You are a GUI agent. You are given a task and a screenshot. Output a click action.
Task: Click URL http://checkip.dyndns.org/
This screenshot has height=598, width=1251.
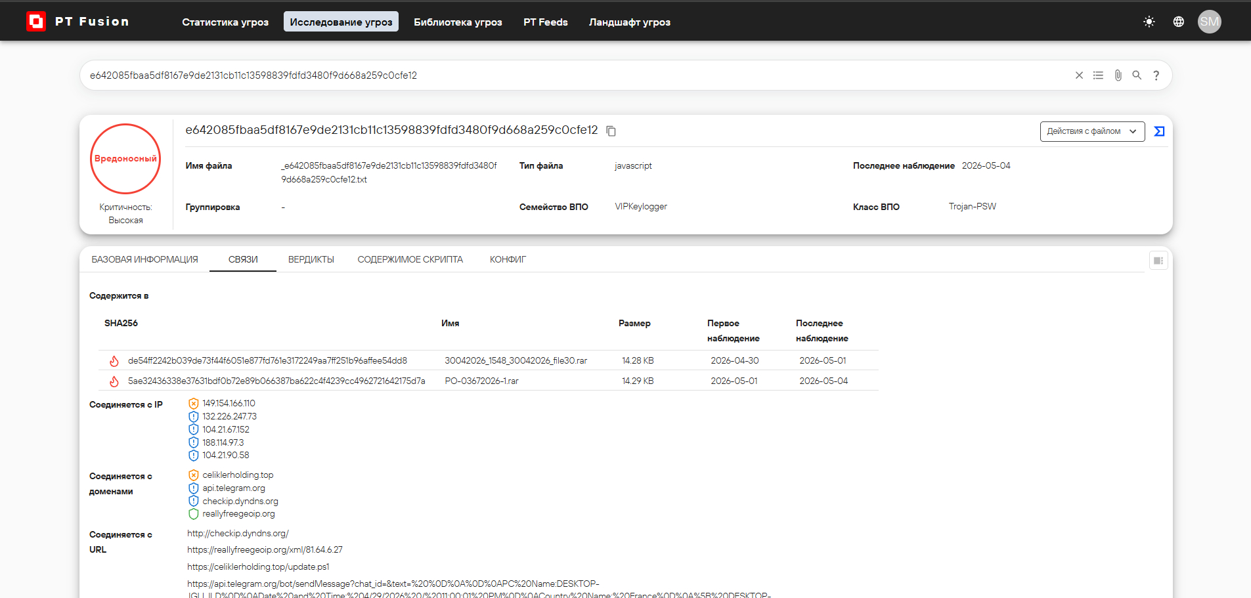coord(238,534)
